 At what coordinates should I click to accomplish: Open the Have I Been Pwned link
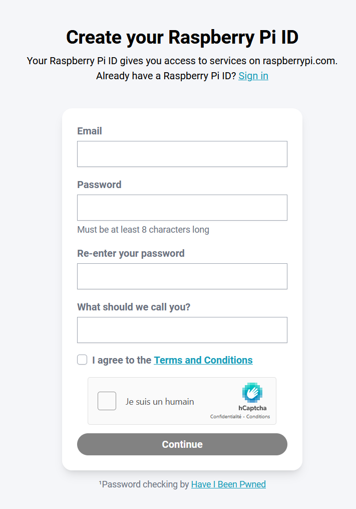tap(228, 484)
